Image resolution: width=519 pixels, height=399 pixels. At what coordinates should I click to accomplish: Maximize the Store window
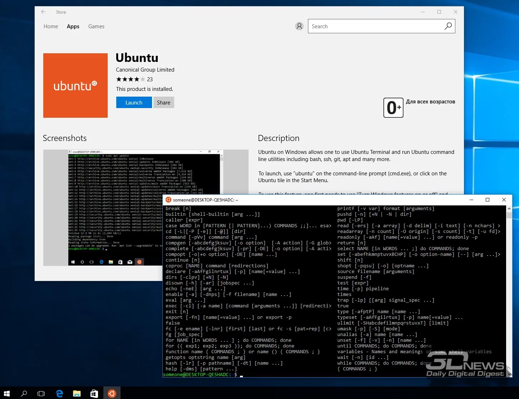click(439, 12)
